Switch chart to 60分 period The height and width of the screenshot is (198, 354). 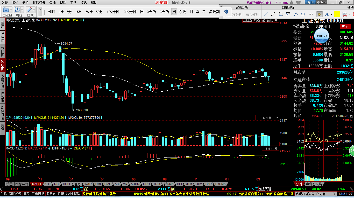pos(99,12)
